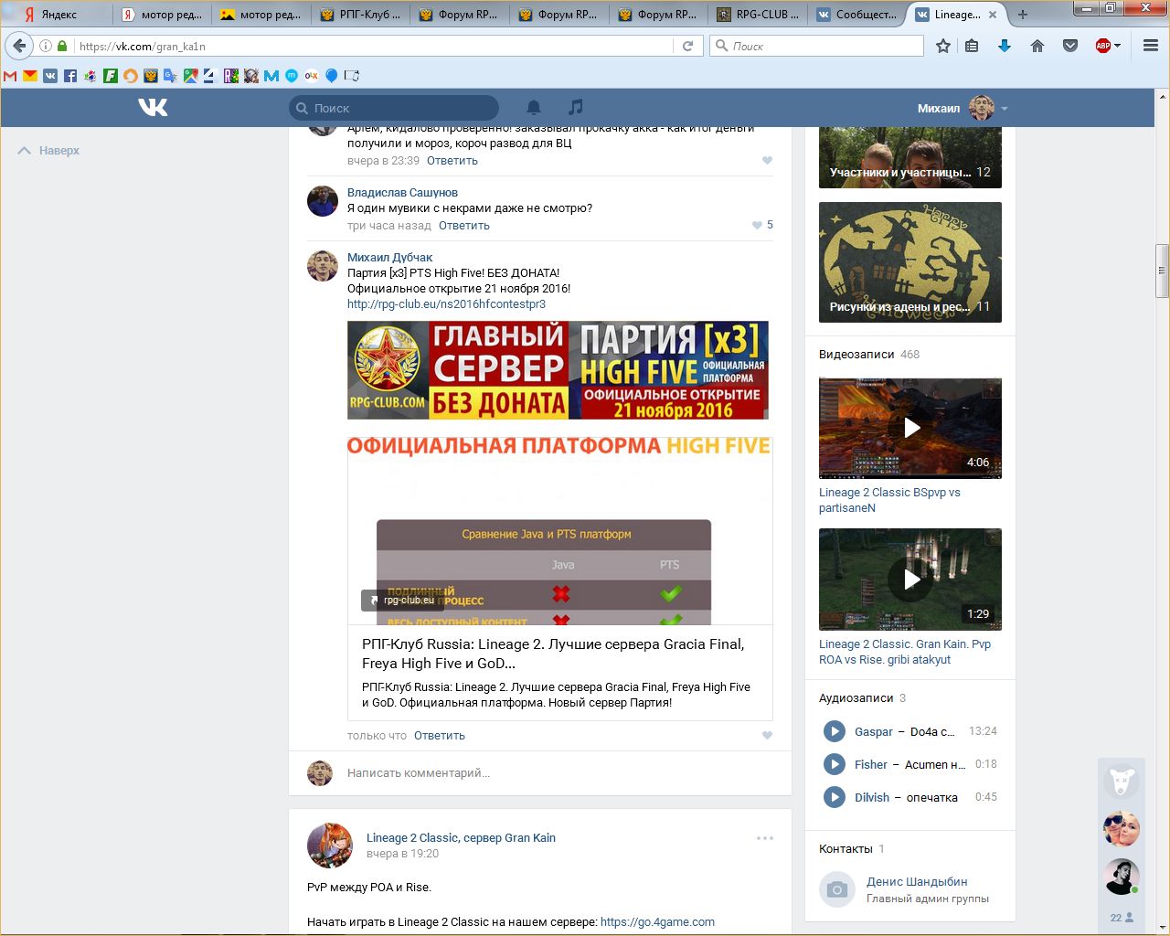Expand the Михаил profile dropdown
This screenshot has width=1170, height=936.
[x=1005, y=109]
